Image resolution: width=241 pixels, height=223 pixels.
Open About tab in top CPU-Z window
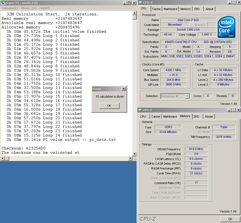point(209,9)
